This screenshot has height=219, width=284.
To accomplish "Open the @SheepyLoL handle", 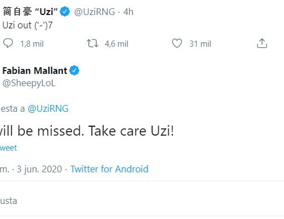I will pos(29,83).
